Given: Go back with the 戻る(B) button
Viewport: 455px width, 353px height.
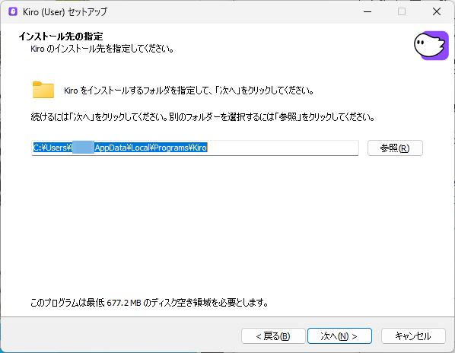Looking at the screenshot, I should (x=273, y=336).
